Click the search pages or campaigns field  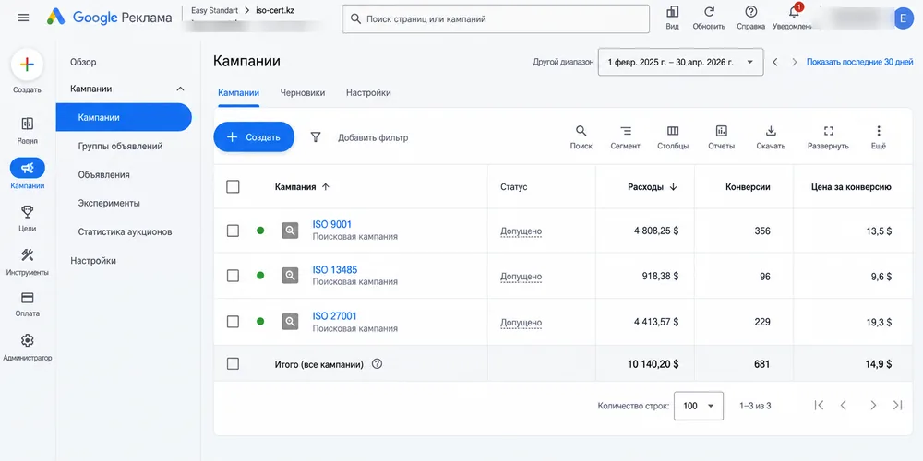(x=496, y=18)
